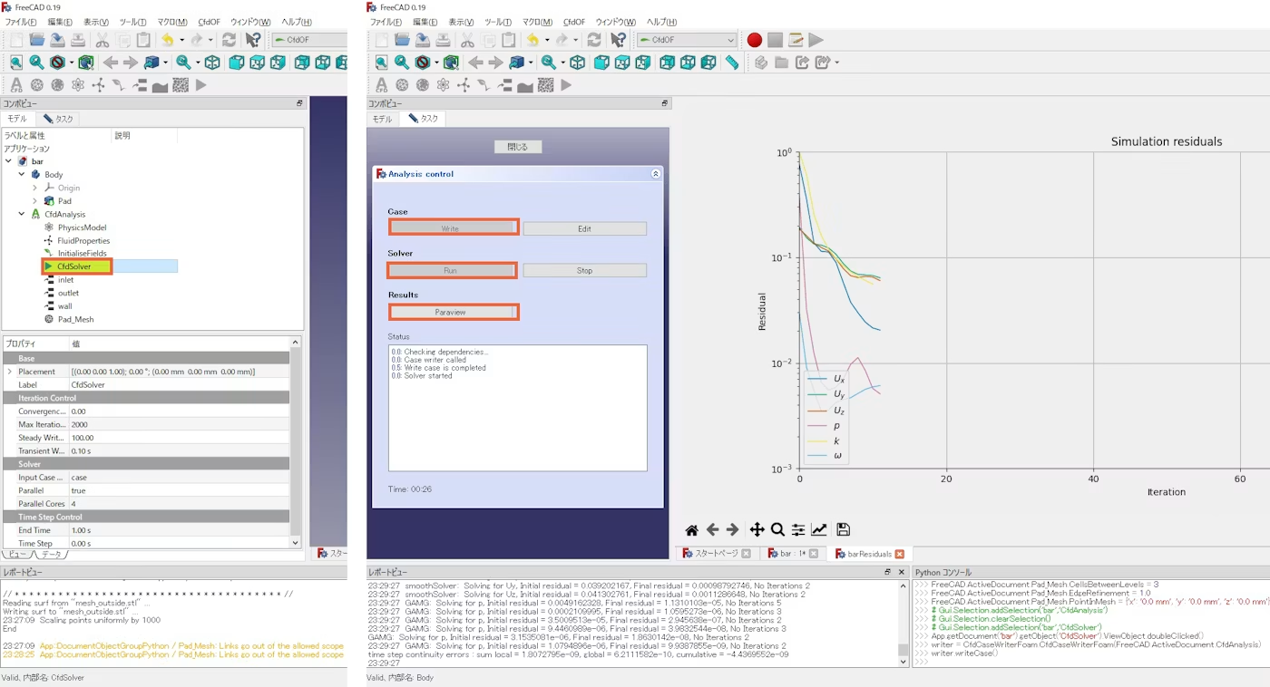Click the right report view vertical scrollbar
The height and width of the screenshot is (687, 1270).
pos(903,624)
